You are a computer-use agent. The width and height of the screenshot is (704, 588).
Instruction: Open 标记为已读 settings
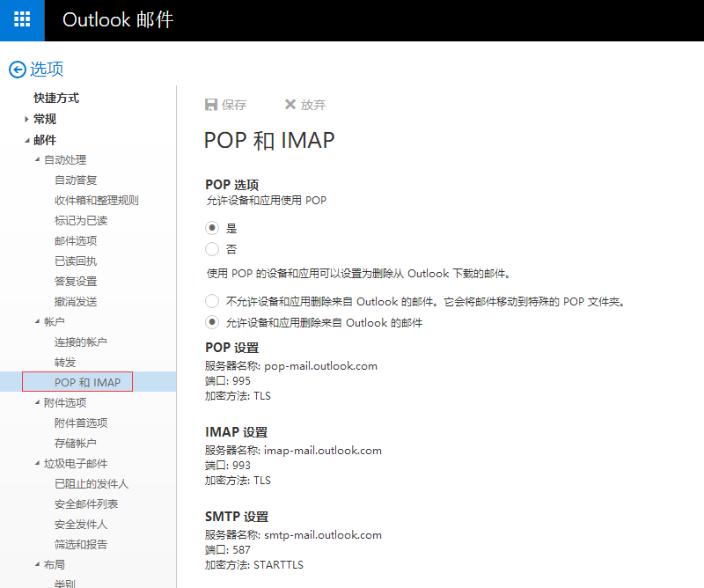point(81,221)
